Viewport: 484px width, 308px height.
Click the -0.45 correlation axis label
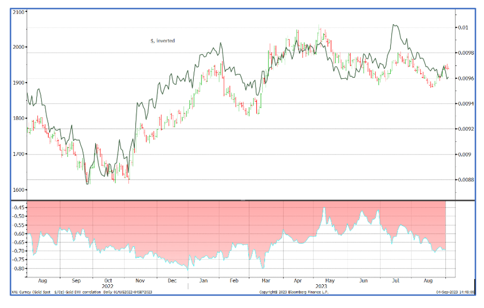pyautogui.click(x=18, y=208)
